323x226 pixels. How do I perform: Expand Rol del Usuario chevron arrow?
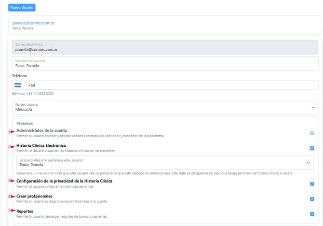313,107
